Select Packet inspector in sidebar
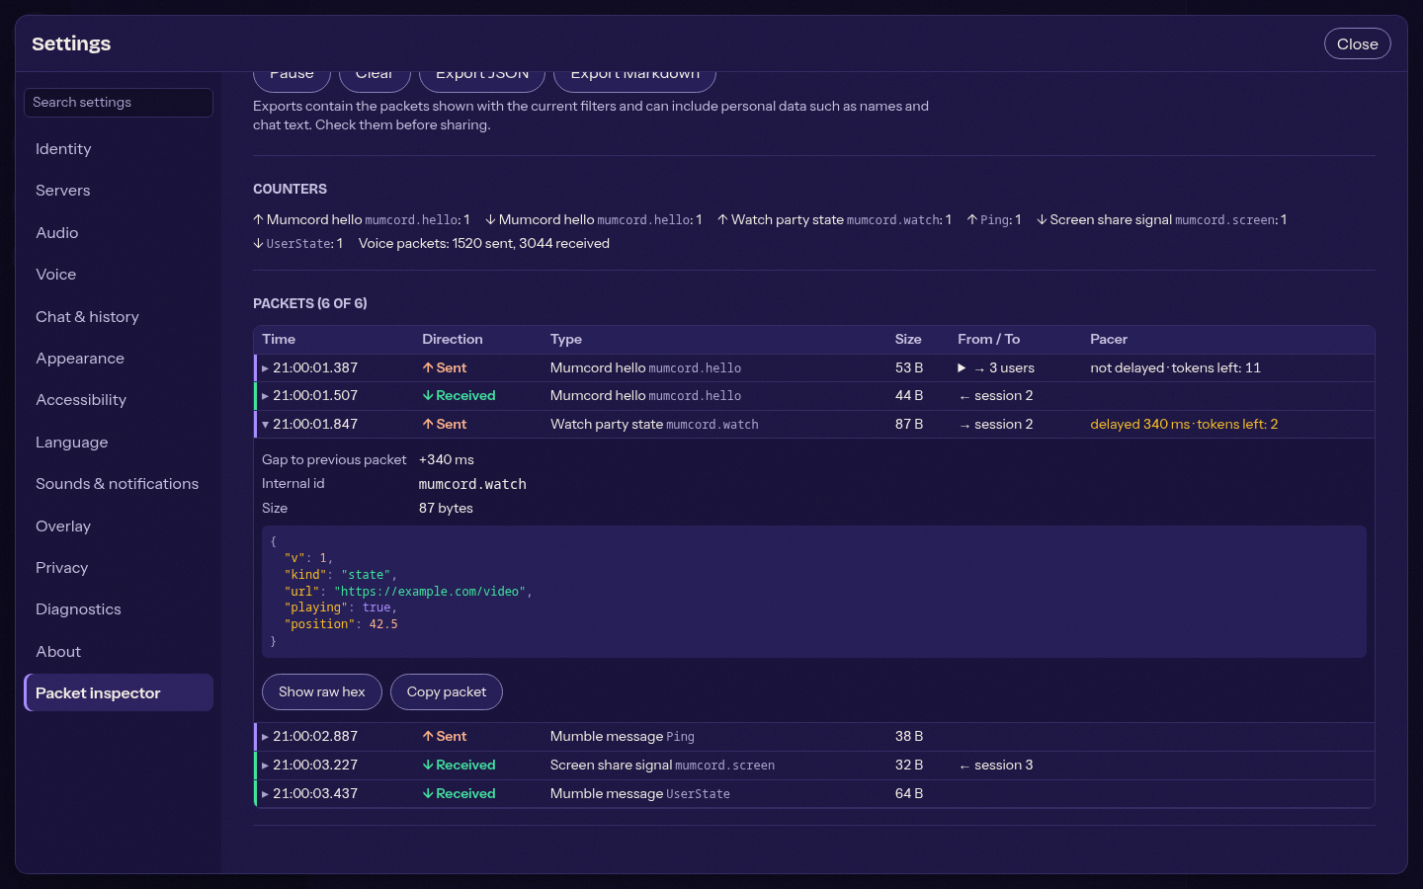 [119, 693]
